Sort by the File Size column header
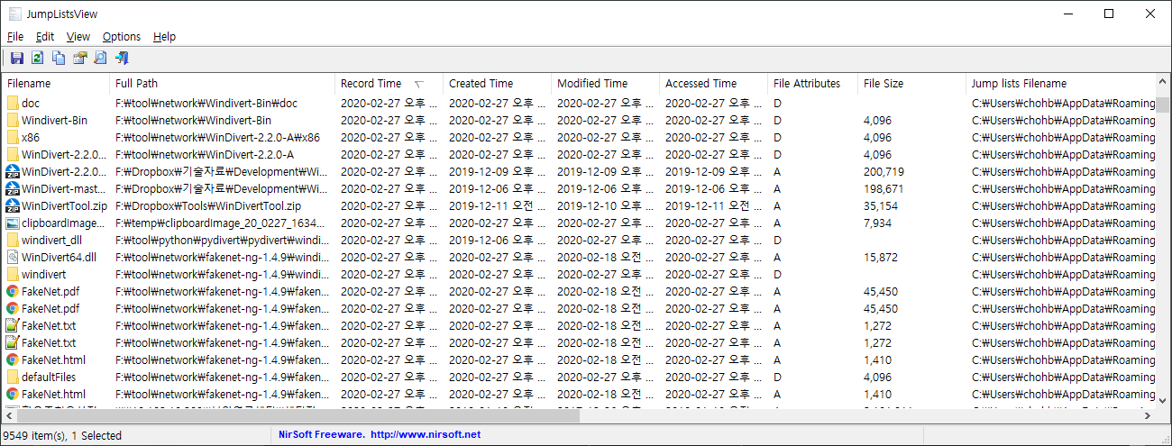The image size is (1172, 446). (911, 84)
